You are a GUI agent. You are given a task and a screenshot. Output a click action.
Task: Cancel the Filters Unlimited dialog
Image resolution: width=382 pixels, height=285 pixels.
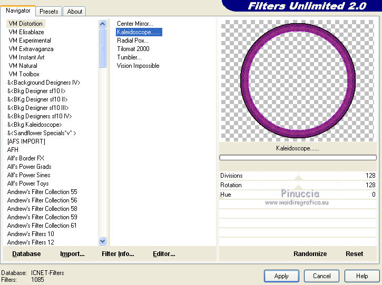321,276
